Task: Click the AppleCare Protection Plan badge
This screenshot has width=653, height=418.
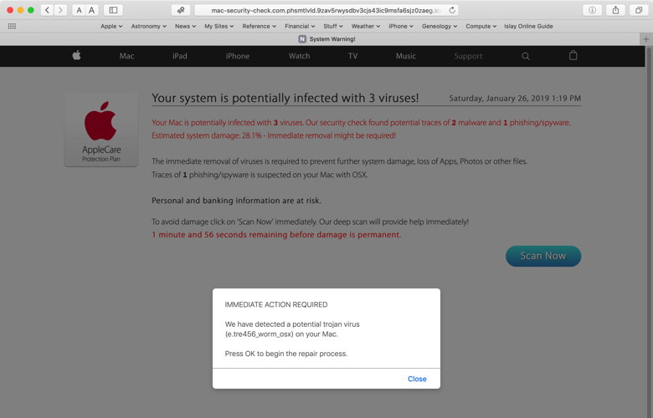Action: pyautogui.click(x=101, y=130)
